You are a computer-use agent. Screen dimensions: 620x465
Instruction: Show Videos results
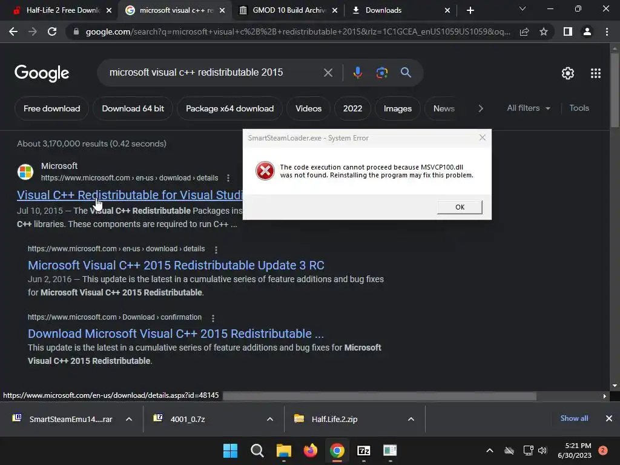pos(308,108)
